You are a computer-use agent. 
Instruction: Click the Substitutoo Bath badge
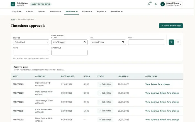click(x=41, y=4)
